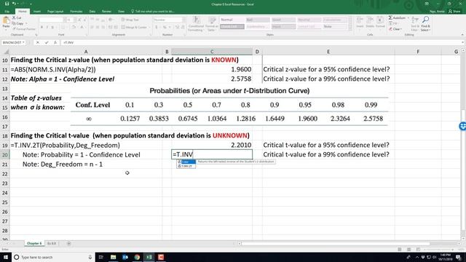Image resolution: width=466 pixels, height=262 pixels.
Task: Click the Insert Function fx button
Action: [55, 42]
